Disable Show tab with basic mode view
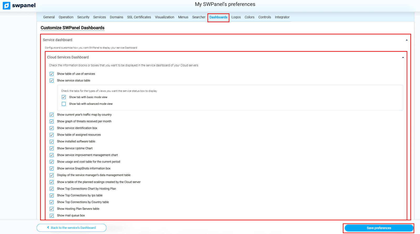 click(x=64, y=97)
